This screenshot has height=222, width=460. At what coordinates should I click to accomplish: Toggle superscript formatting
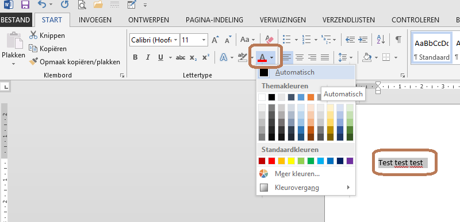click(206, 57)
